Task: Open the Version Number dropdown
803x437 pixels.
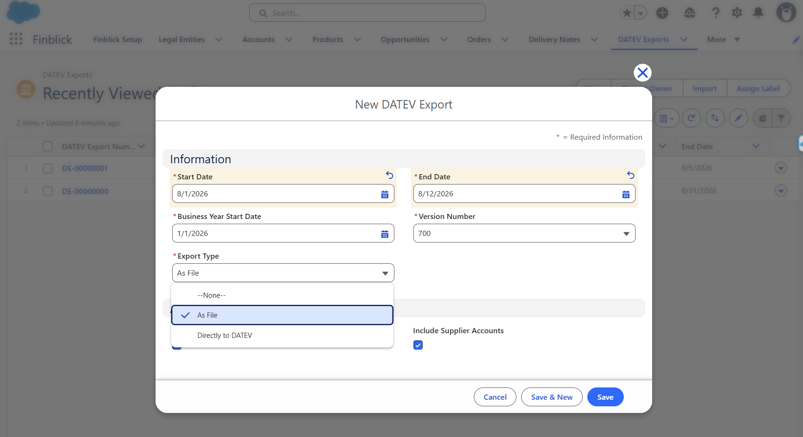Action: (x=524, y=233)
